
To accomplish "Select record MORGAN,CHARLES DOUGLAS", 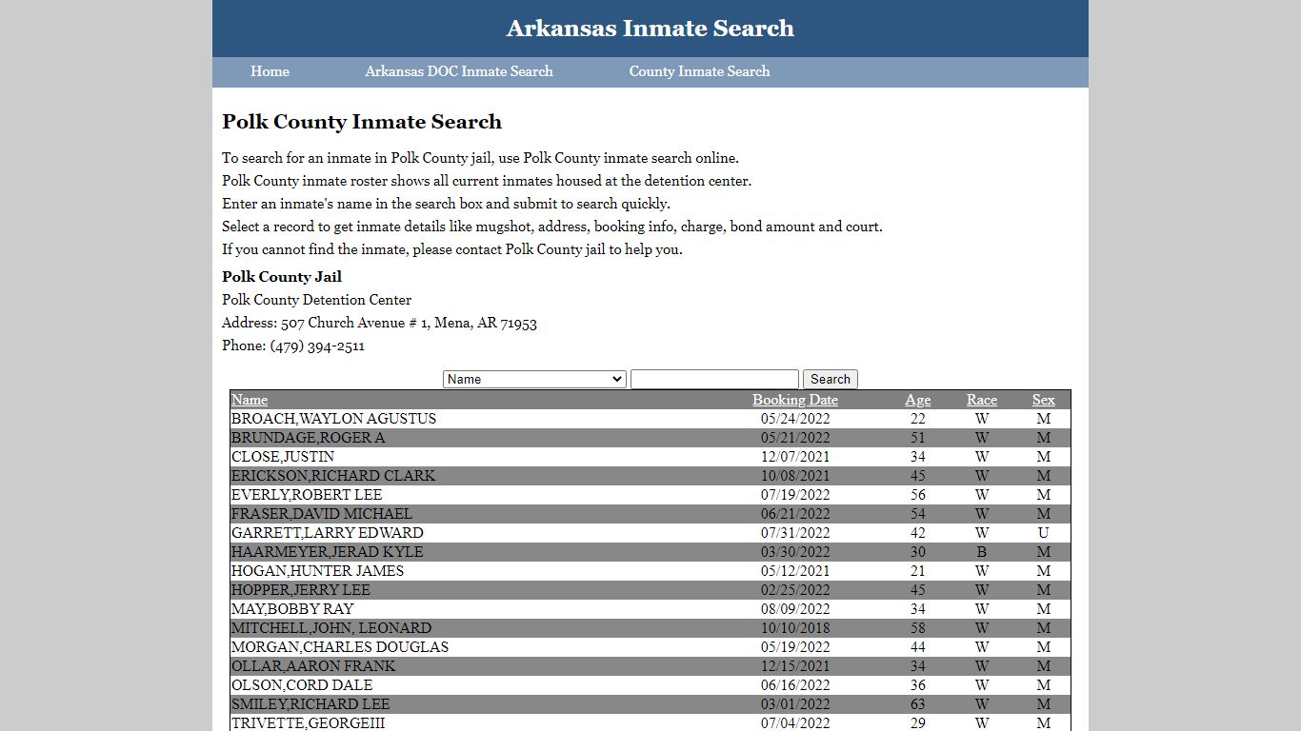I will pyautogui.click(x=650, y=647).
